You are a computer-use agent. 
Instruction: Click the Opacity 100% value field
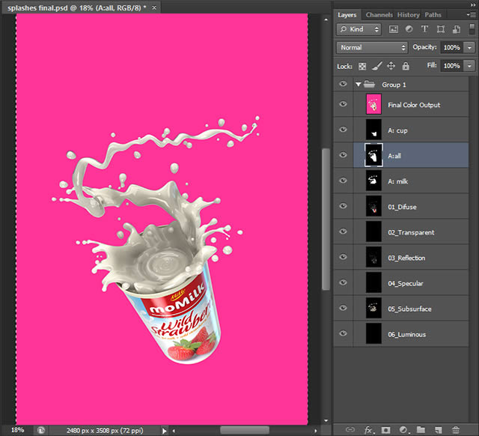click(x=452, y=48)
